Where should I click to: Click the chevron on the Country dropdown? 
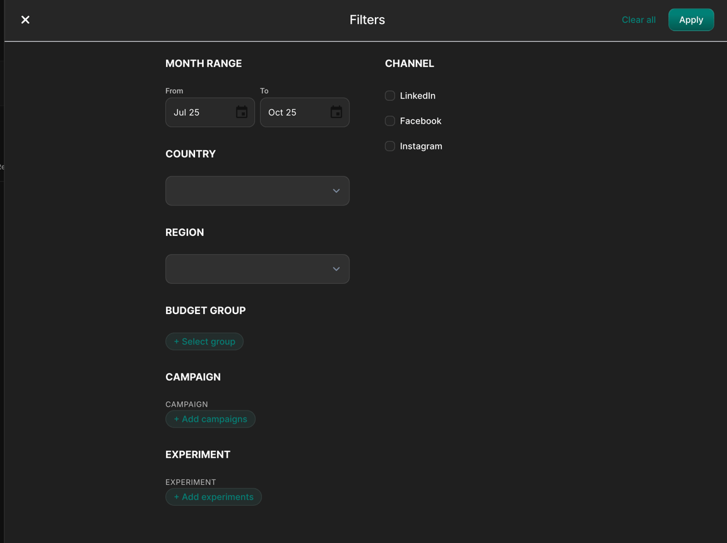coord(336,190)
